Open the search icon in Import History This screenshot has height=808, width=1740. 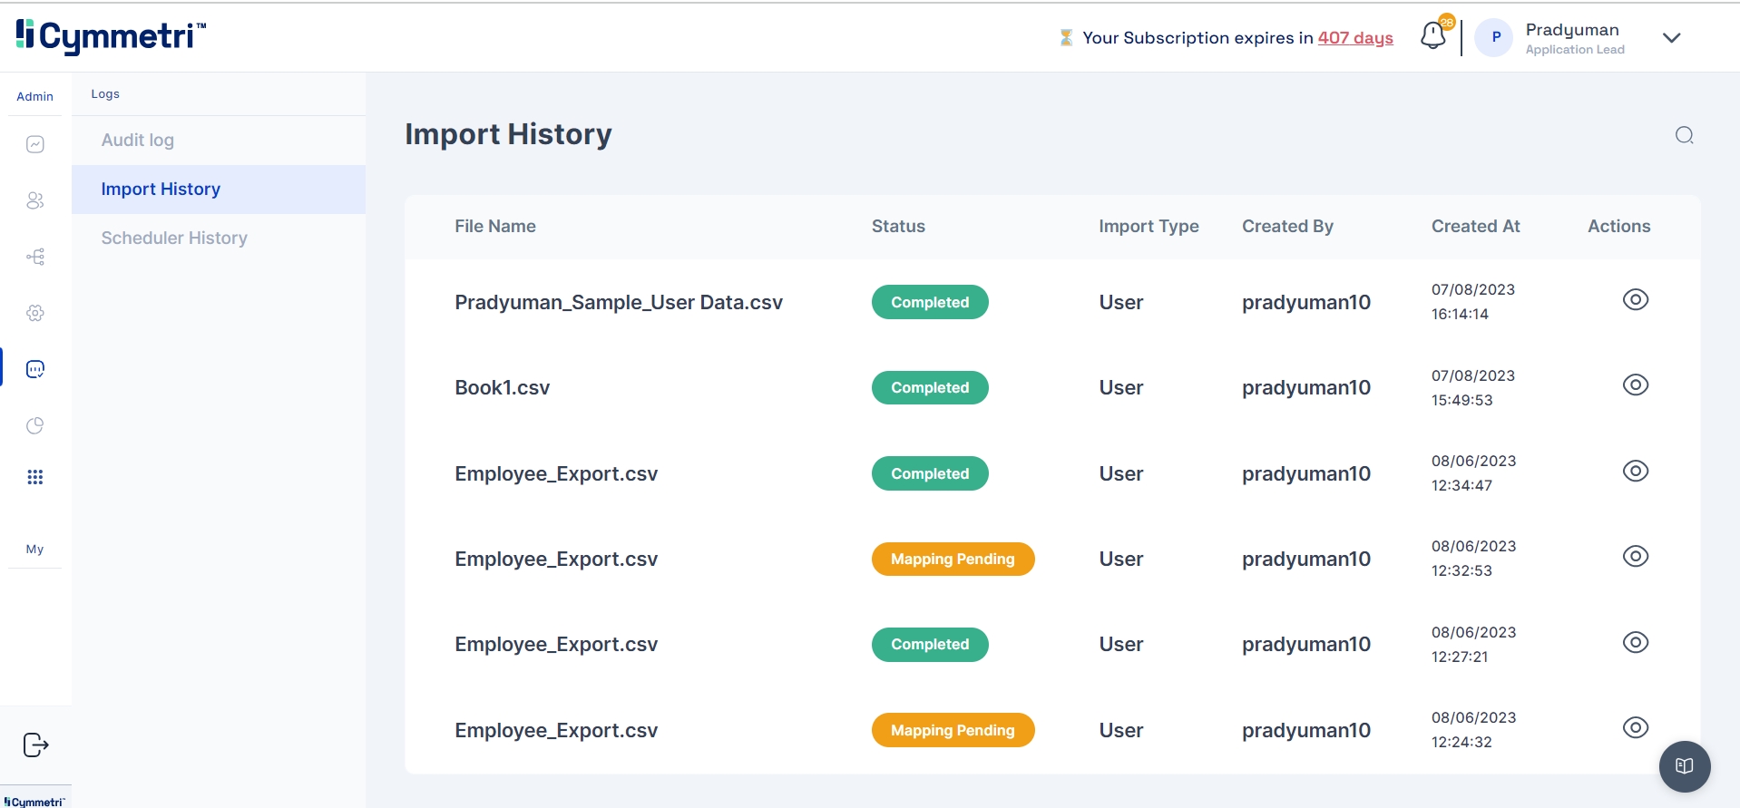(1684, 135)
